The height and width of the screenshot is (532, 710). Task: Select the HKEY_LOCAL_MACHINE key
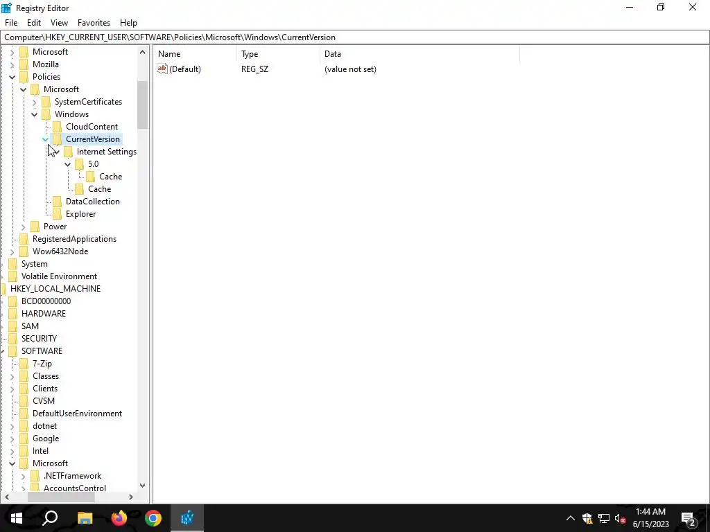pyautogui.click(x=55, y=289)
